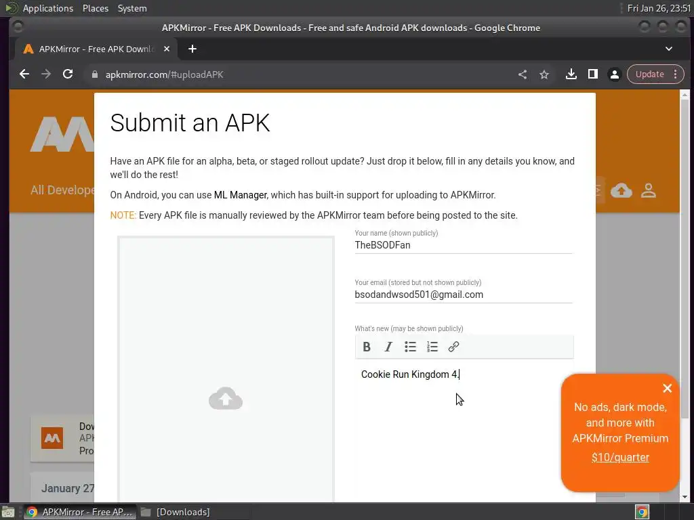Toggle italic formatting in What's new editor
The image size is (694, 520).
pyautogui.click(x=388, y=347)
